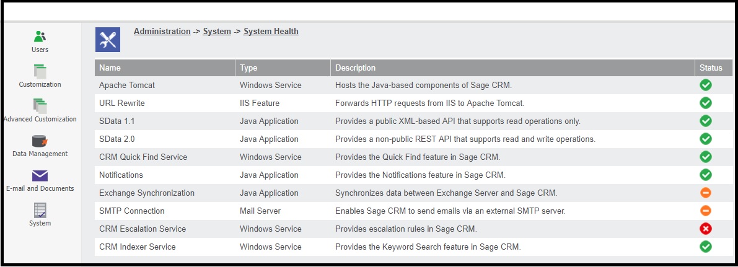The image size is (738, 267).
Task: Click the green status icon for Apache Tomcat
Action: coord(705,85)
